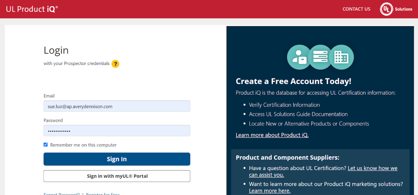Click the building circle icon
Image resolution: width=418 pixels, height=195 pixels.
(x=341, y=57)
